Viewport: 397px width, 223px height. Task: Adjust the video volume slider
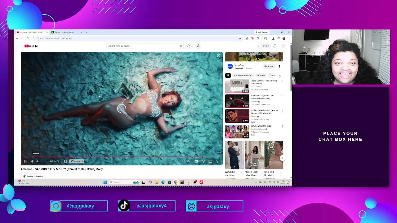click(x=37, y=161)
